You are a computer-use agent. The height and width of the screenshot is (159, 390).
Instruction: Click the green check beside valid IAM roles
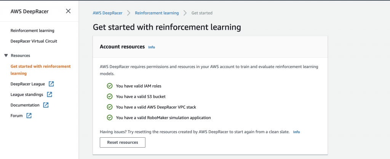109,86
